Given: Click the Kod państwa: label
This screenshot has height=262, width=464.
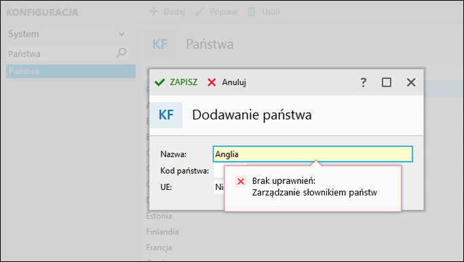Looking at the screenshot, I should pyautogui.click(x=185, y=171).
